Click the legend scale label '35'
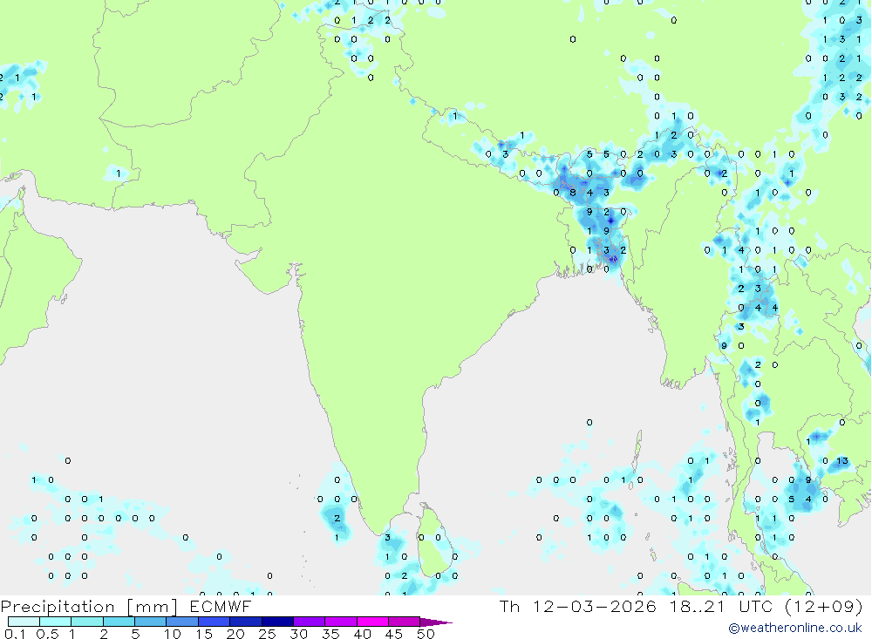 (330, 634)
